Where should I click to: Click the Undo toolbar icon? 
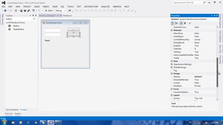[33, 11]
